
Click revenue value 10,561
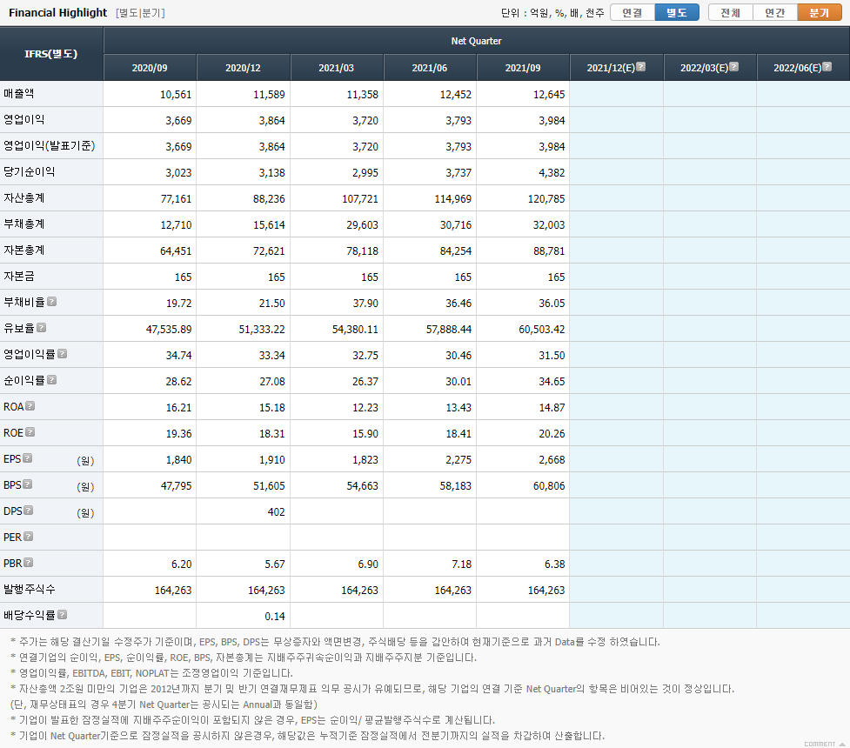click(176, 94)
